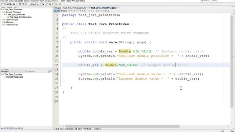Click the browser globe icon in main toolbar
235x132 pixels.
point(43,4)
